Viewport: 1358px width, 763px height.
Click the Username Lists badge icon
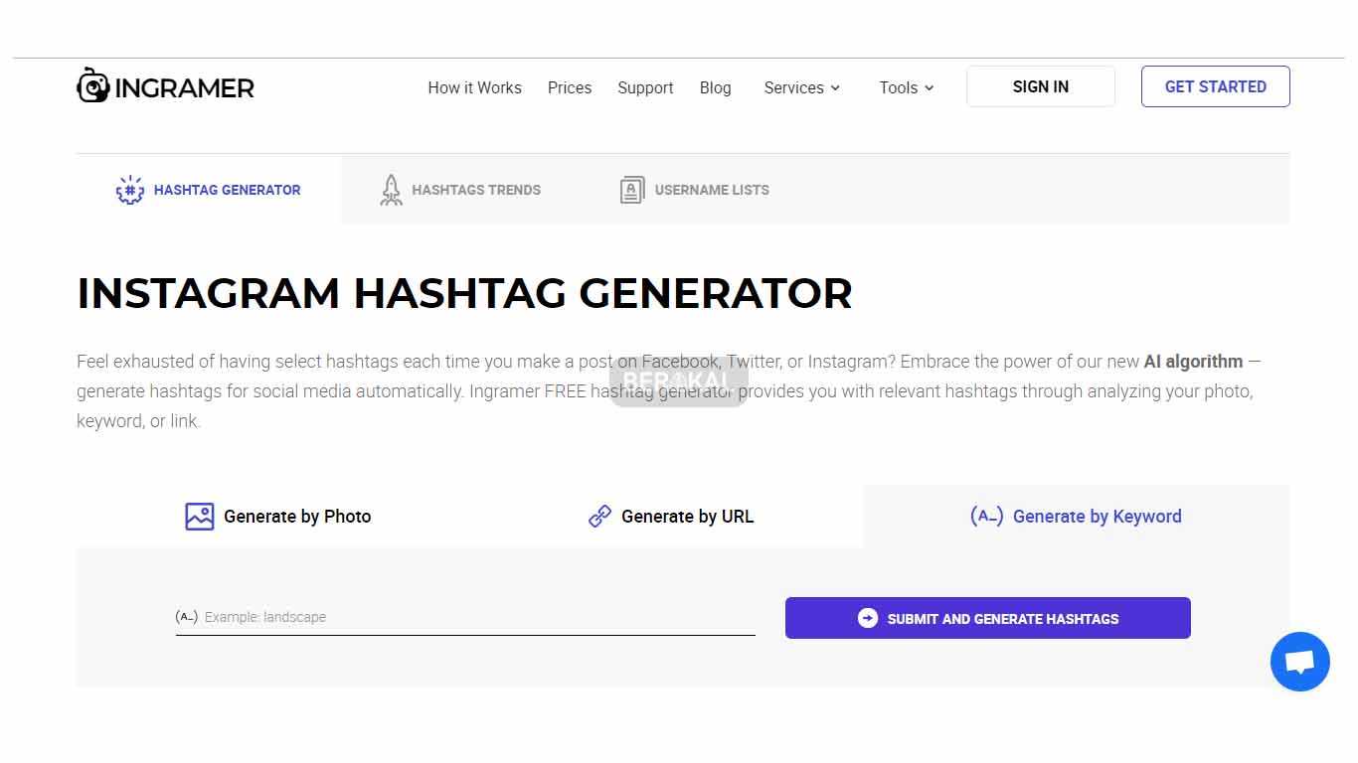point(632,189)
